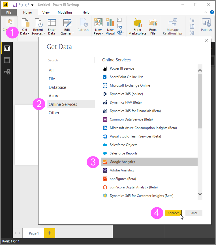Screen dimensions: 216x245
Task: Expand the Recent Sources dropdown arrow
Action: [44, 33]
